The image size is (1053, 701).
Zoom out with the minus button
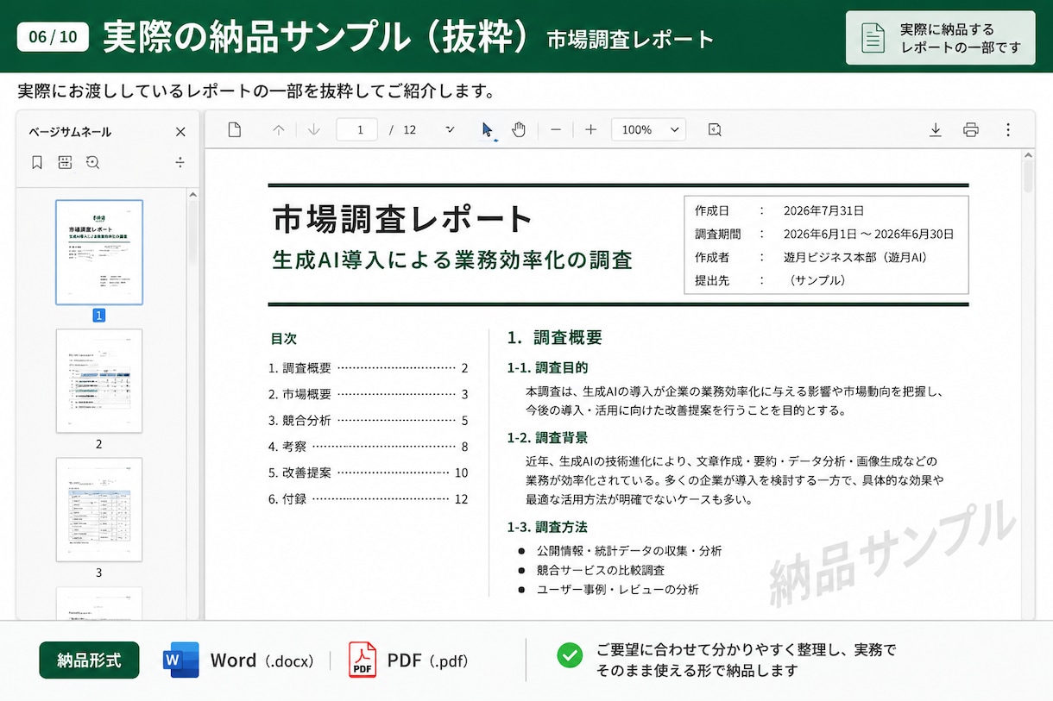coord(556,129)
